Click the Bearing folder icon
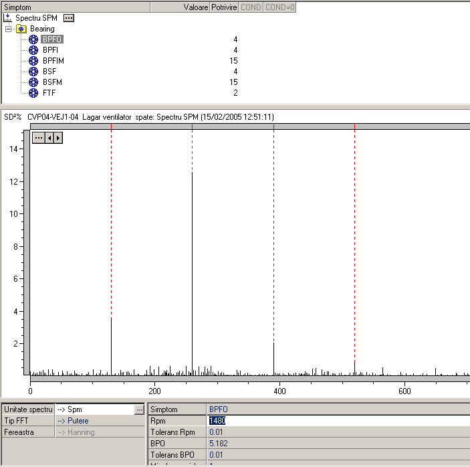 (x=21, y=29)
